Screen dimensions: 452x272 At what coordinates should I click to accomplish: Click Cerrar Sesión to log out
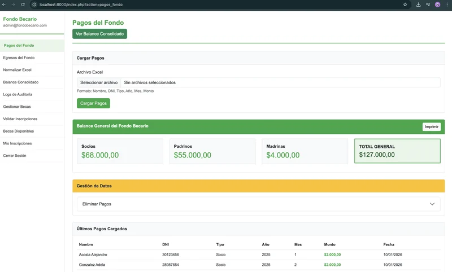pos(32,155)
